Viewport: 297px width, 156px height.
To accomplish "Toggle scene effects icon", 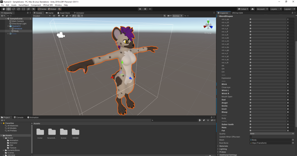I will (x=67, y=16).
